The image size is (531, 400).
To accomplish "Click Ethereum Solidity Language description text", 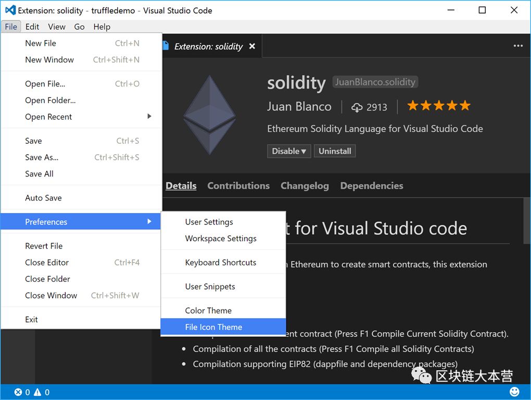I will tap(375, 129).
